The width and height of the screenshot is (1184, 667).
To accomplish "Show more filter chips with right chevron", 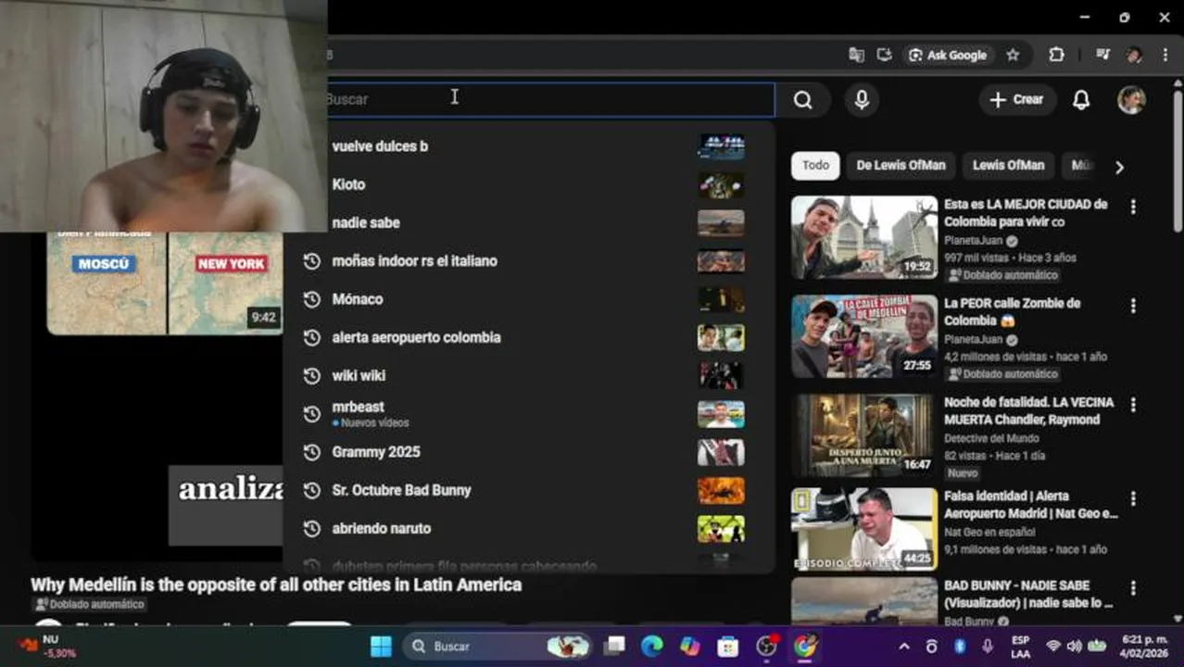I will 1119,167.
